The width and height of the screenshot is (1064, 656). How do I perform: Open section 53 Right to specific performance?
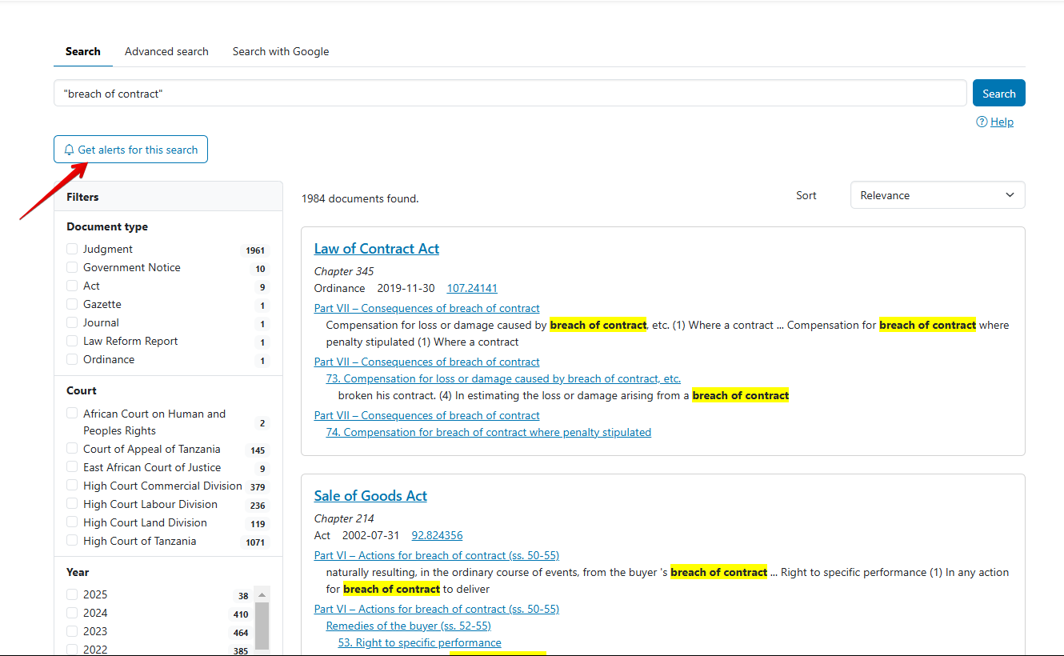point(420,642)
